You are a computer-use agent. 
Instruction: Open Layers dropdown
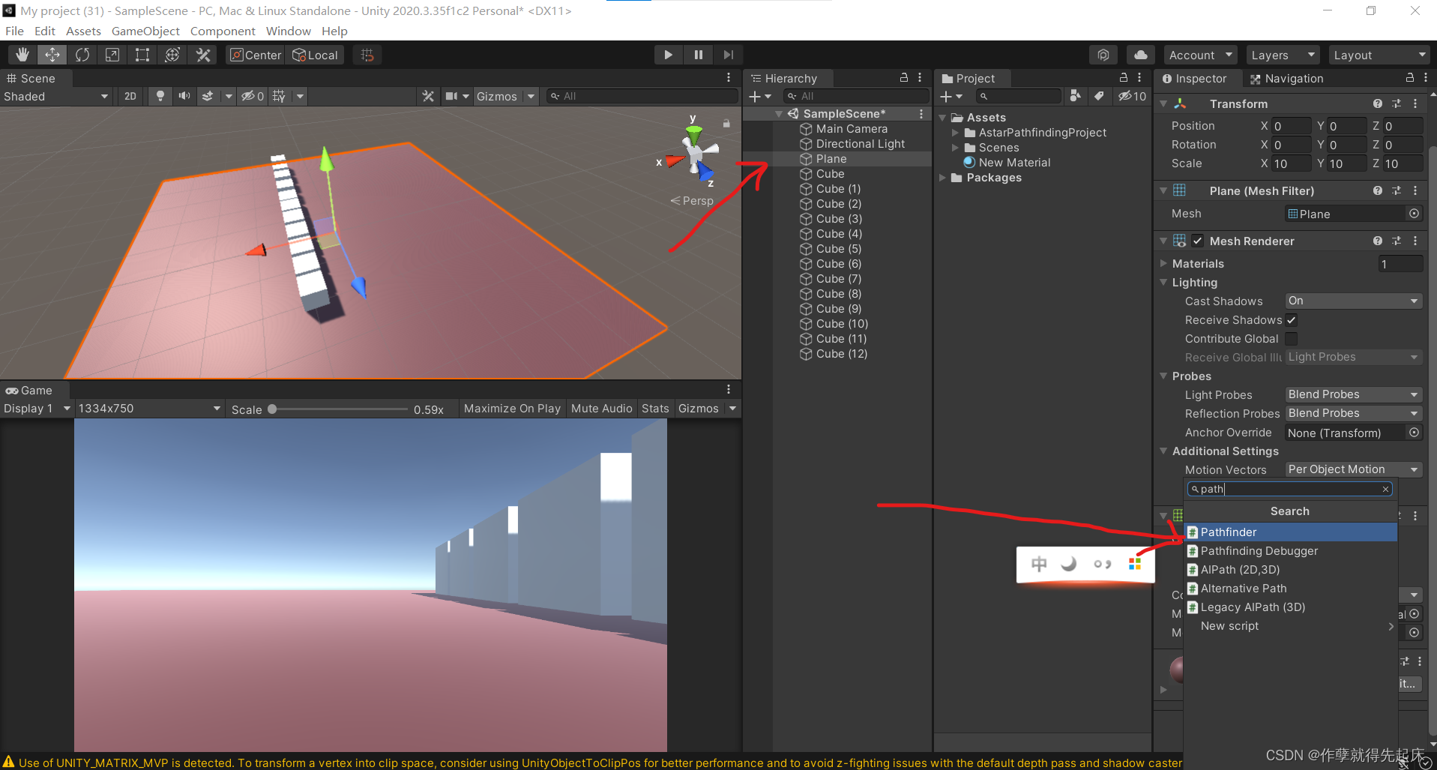[x=1283, y=55]
